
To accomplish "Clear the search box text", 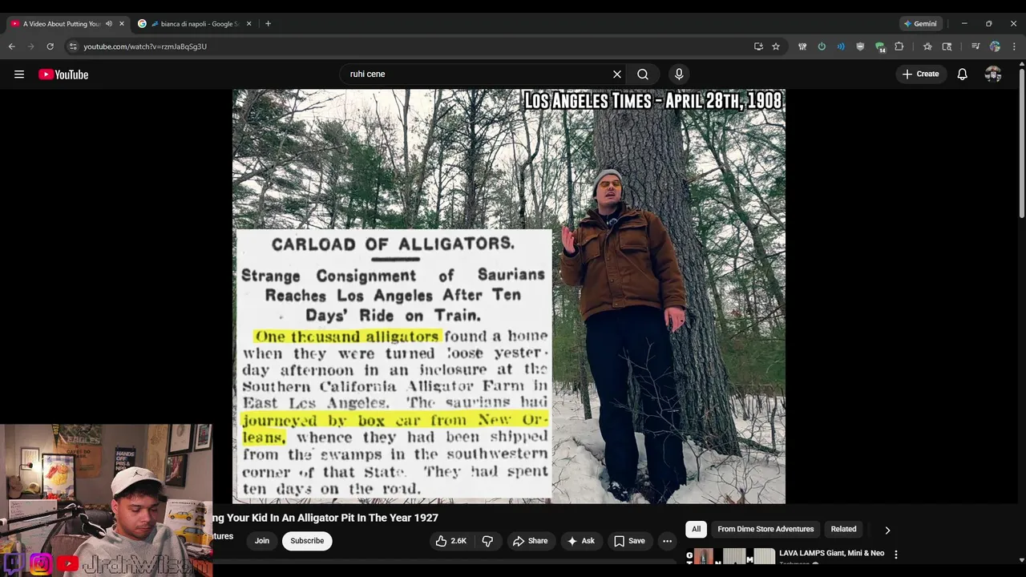I will (x=617, y=74).
